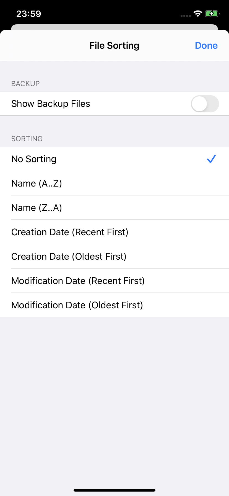Tap Done to close File Sorting
Image resolution: width=229 pixels, height=496 pixels.
click(x=206, y=45)
